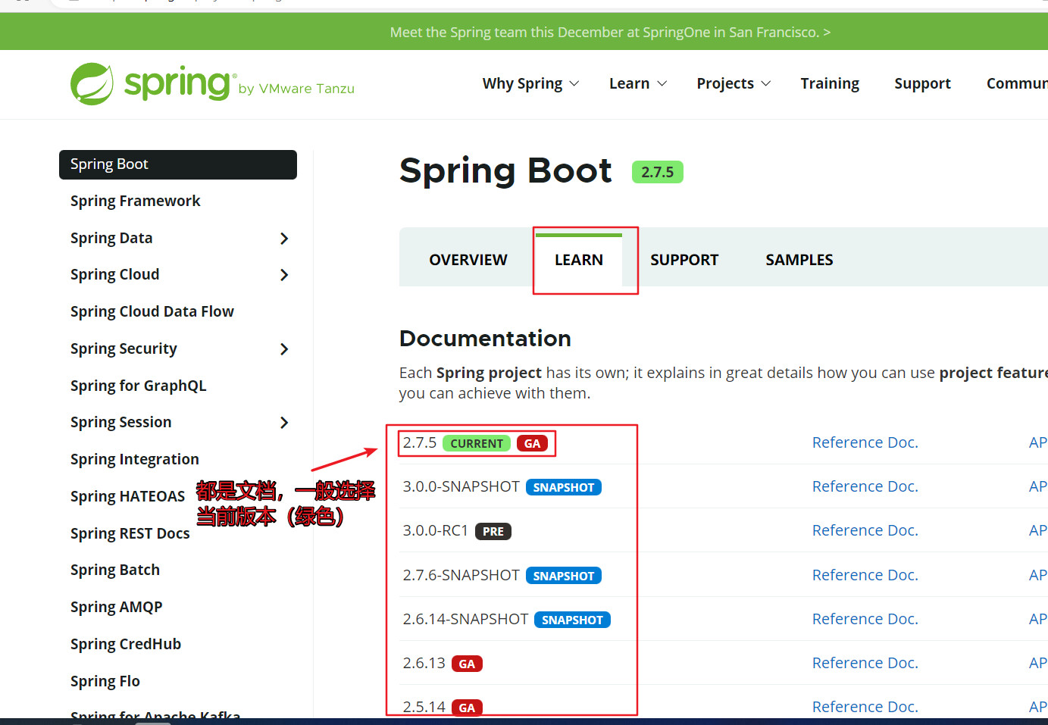The height and width of the screenshot is (725, 1048).
Task: Open the Community navigation item
Action: point(1017,83)
